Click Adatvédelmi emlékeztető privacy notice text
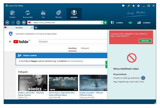The image size is (160, 108). coord(36,34)
